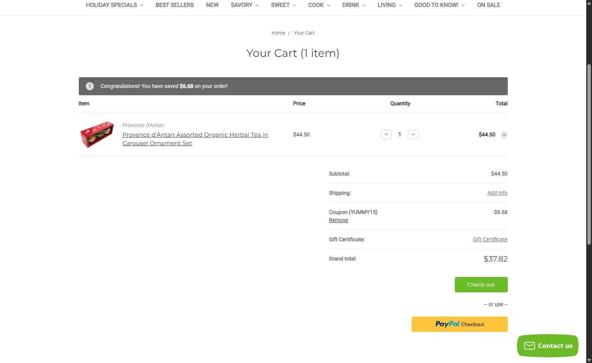Open the Contact us chat widget
This screenshot has height=363, width=592.
point(548,346)
